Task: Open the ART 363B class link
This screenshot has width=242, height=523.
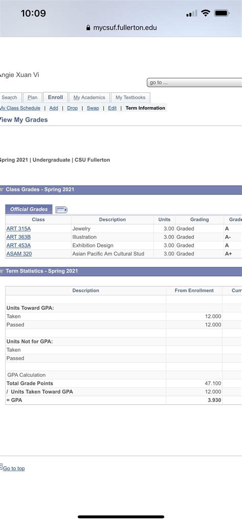Action: tap(18, 237)
